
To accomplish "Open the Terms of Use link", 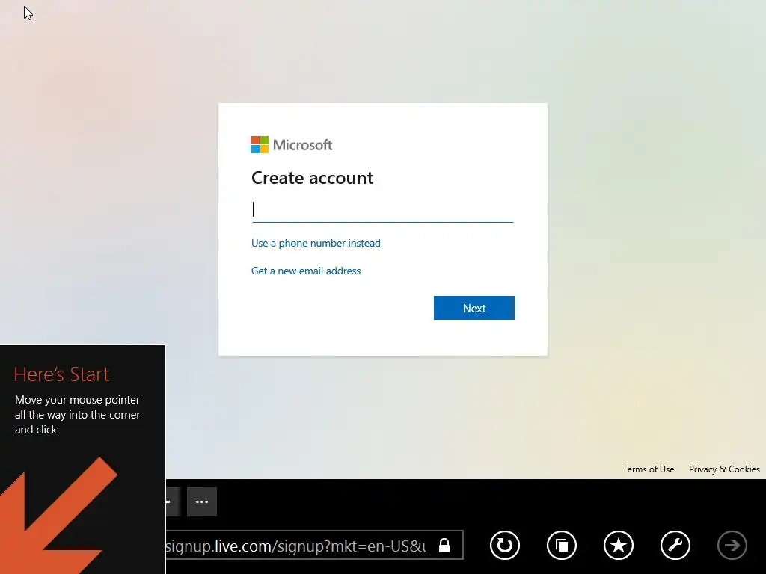I will click(649, 469).
